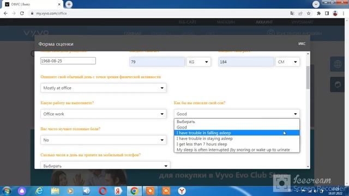Go forward in browser history
Viewport: 349px width, 196px height.
point(14,13)
